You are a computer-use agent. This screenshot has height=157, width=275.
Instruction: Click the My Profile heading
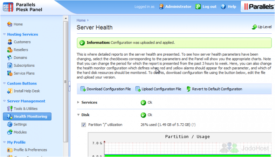tap(16, 142)
